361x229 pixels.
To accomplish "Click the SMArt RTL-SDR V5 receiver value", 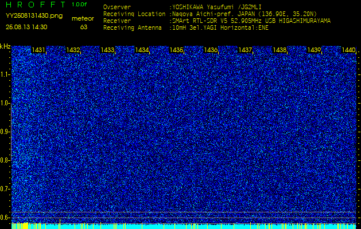I will 251,21.
